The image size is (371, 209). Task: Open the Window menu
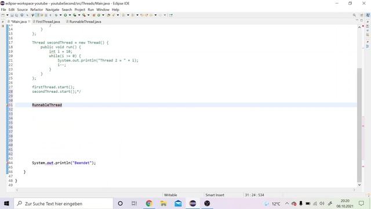coord(103,10)
